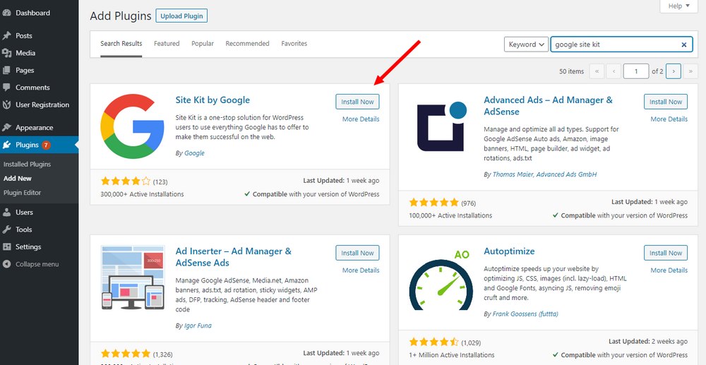706x365 pixels.
Task: Expand the Help tab dropdown
Action: click(x=678, y=6)
